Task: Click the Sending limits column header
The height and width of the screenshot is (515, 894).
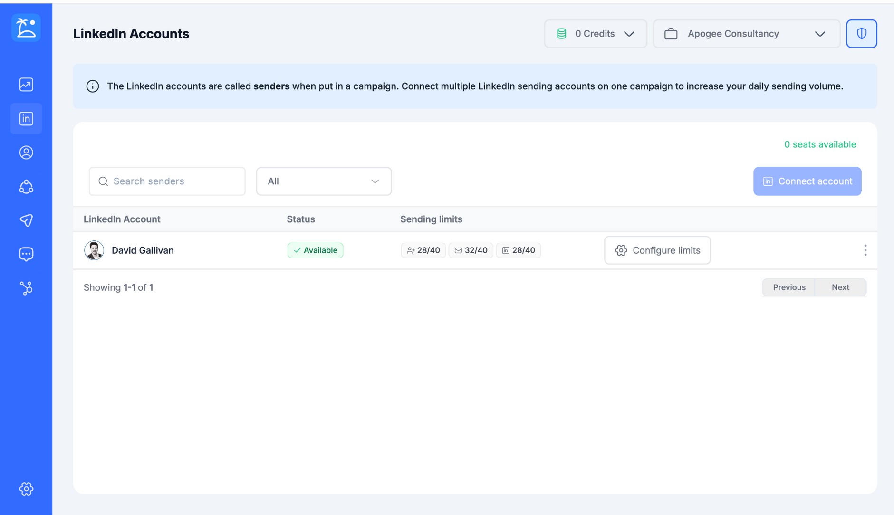Action: pyautogui.click(x=431, y=219)
